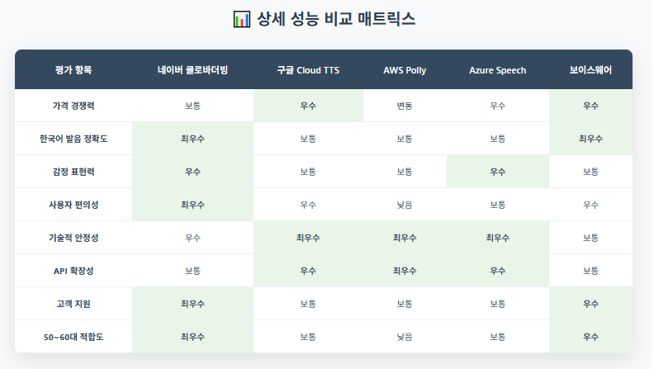Click 최우수 for Azure Speech 기술적 안정성
The width and height of the screenshot is (654, 369).
click(498, 238)
